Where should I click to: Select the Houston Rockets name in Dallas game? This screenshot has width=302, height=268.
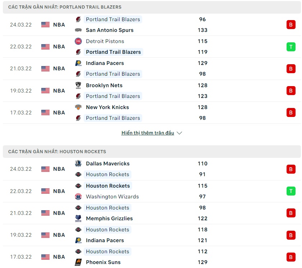point(107,174)
